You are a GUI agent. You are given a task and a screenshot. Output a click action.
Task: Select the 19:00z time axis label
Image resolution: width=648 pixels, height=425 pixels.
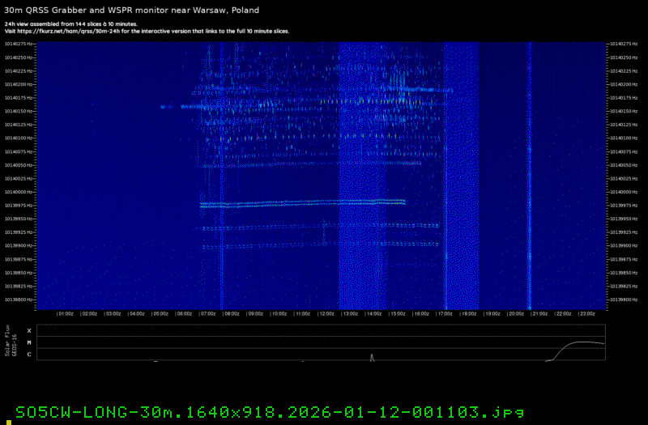[x=492, y=314]
